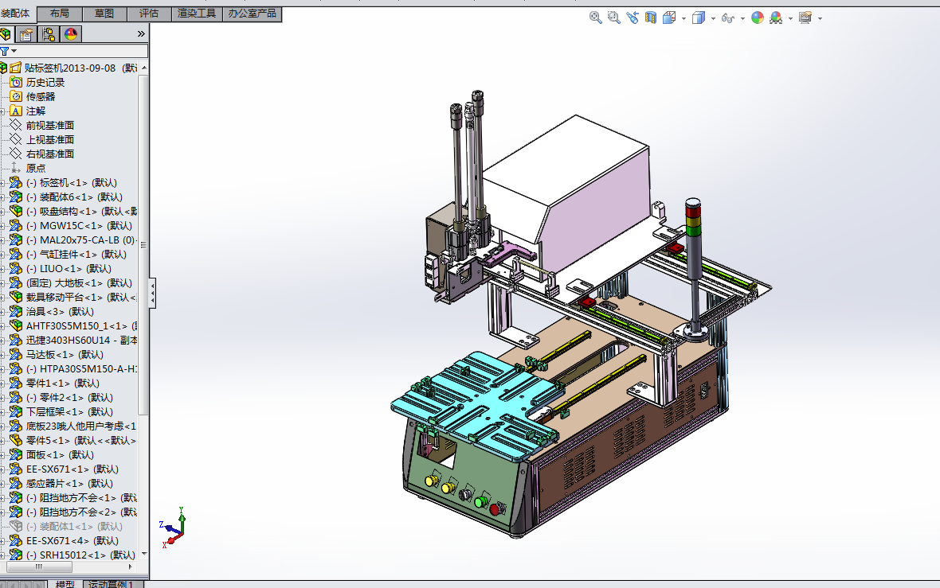The image size is (940, 588).
Task: Click the Zoom to Fit magnifier icon
Action: click(595, 18)
